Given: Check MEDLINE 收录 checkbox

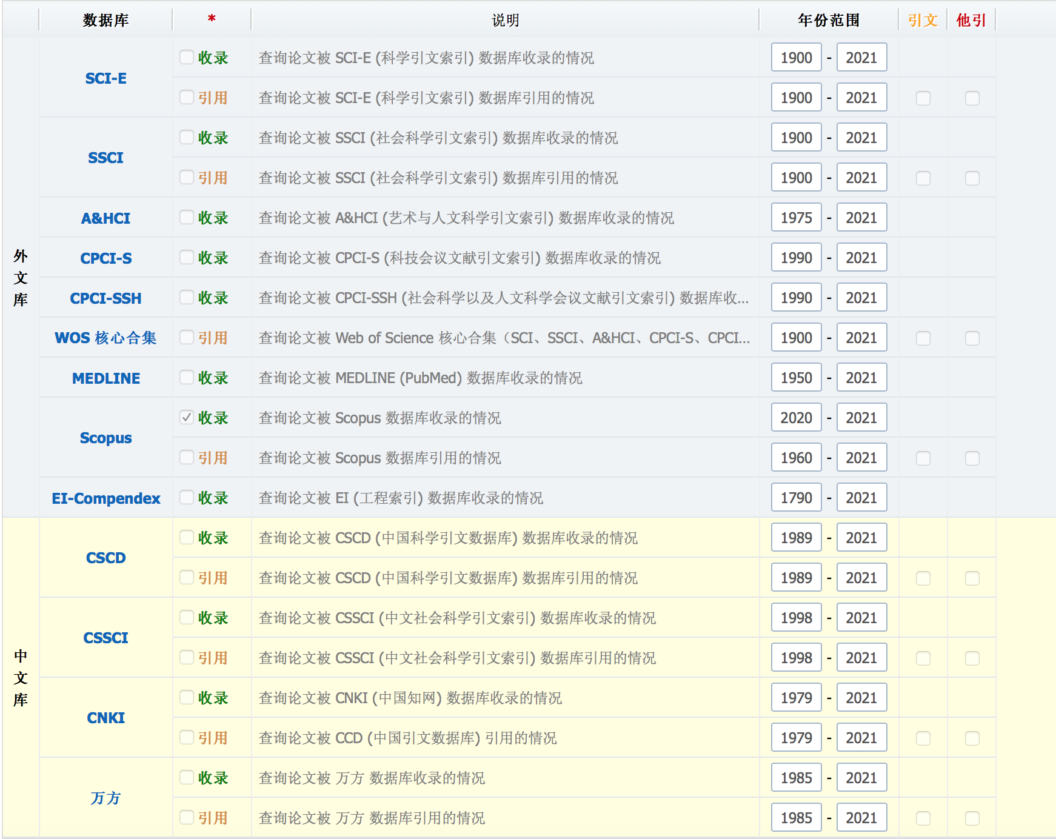Looking at the screenshot, I should (x=187, y=377).
